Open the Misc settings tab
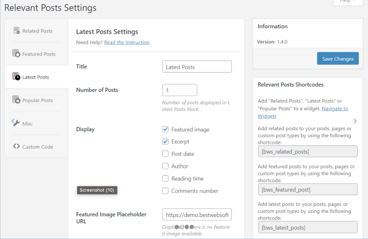 (x=27, y=123)
